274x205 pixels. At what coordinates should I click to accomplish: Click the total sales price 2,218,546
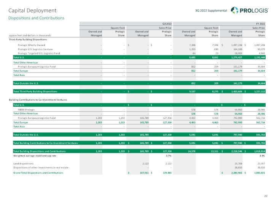(237, 151)
